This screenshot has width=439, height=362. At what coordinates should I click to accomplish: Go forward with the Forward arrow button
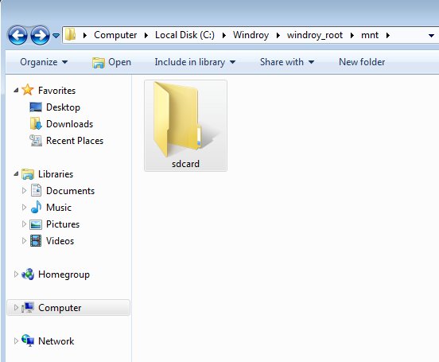40,35
